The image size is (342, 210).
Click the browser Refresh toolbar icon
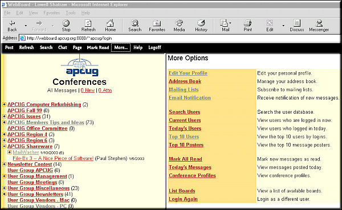pyautogui.click(x=88, y=26)
